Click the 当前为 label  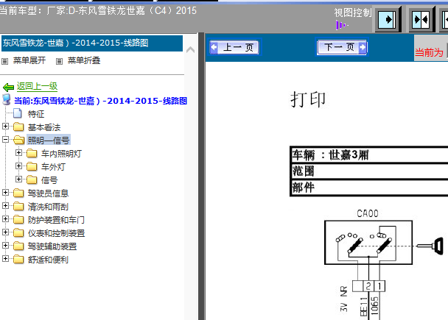(429, 52)
